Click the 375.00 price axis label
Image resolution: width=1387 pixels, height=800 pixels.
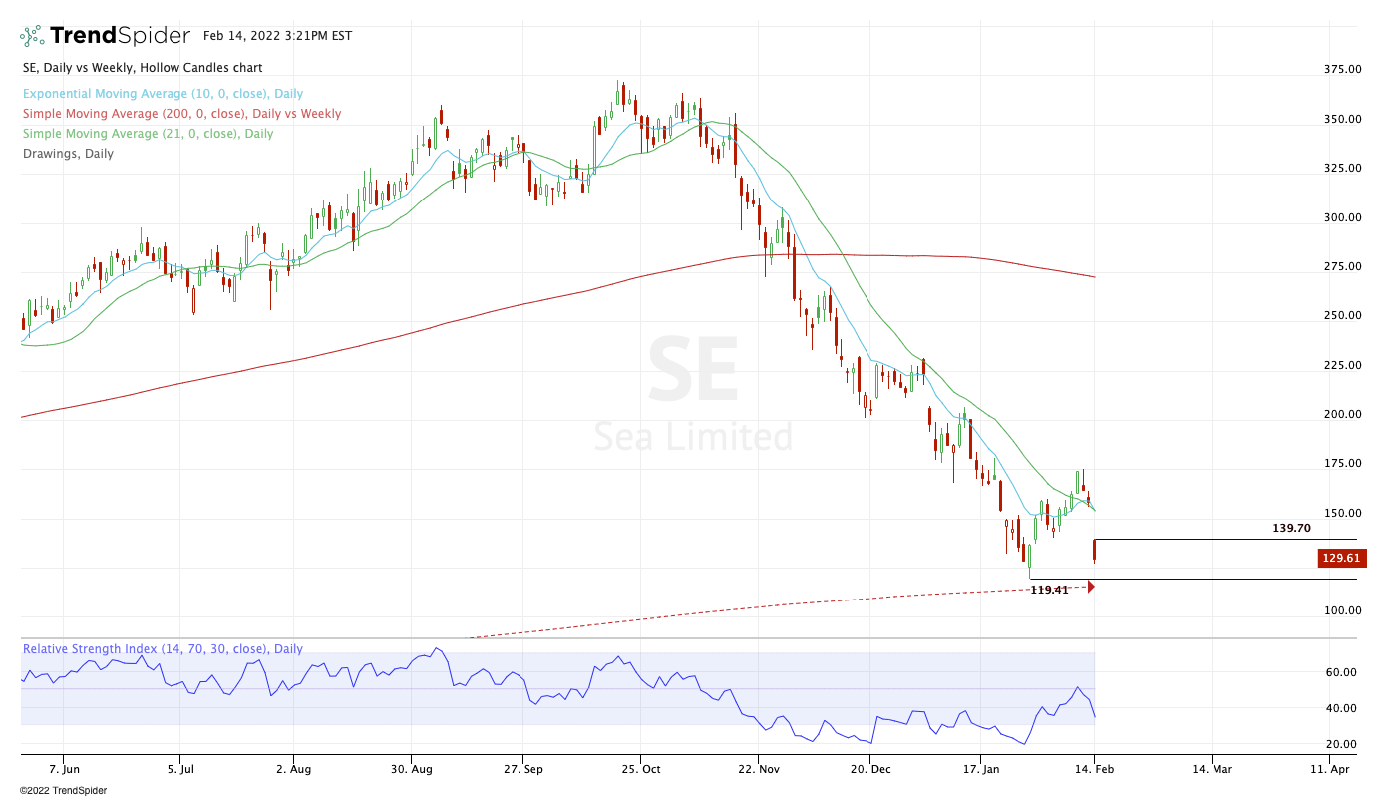tap(1341, 69)
